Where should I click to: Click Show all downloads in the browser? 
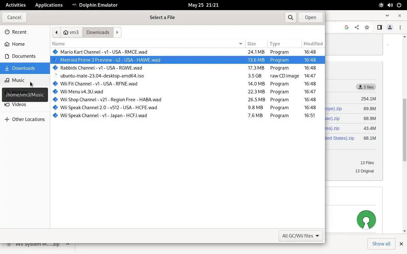coord(381,244)
